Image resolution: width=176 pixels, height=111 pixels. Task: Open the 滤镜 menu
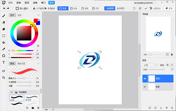35,3
